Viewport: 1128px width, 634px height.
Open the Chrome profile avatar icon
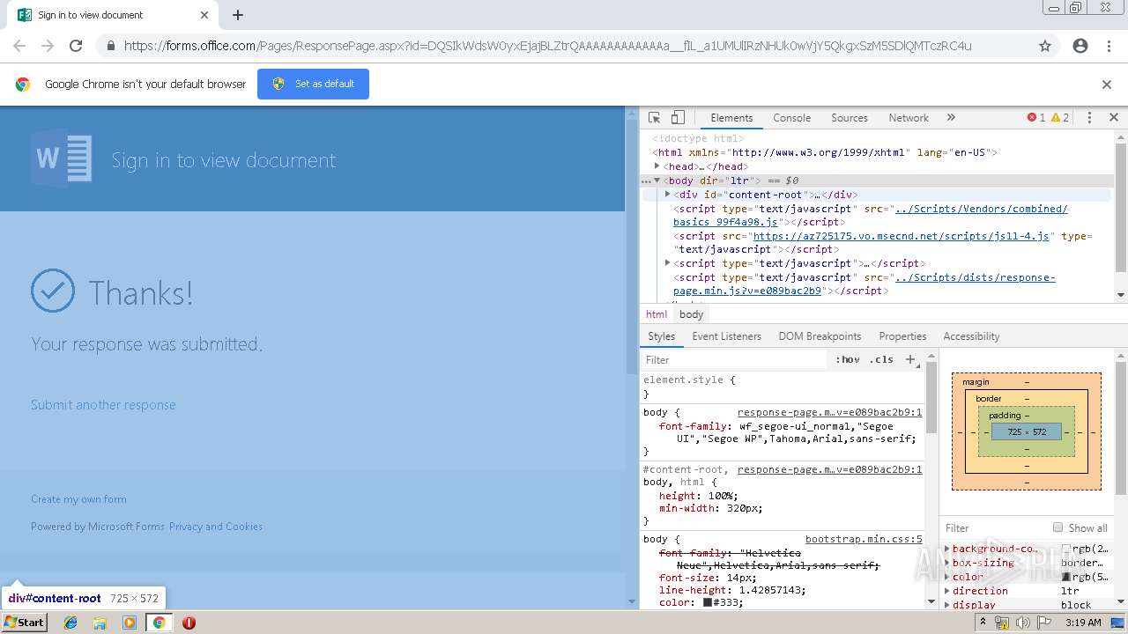tap(1080, 46)
